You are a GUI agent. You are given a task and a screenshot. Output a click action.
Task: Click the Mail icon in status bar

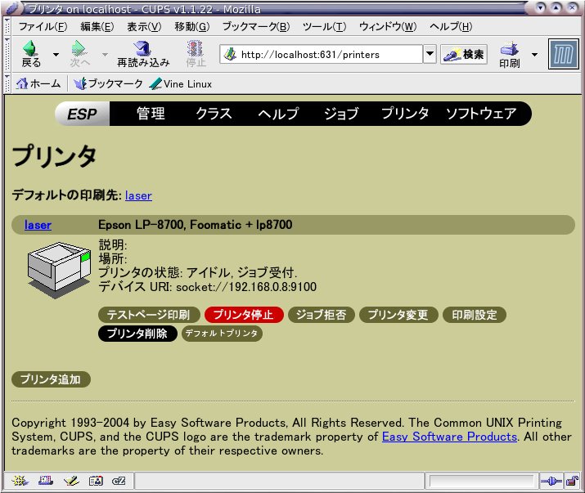point(46,481)
